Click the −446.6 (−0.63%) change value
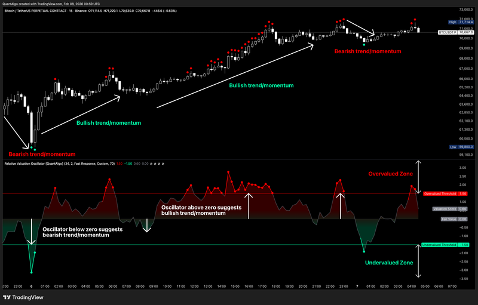The image size is (478, 305). click(x=164, y=11)
